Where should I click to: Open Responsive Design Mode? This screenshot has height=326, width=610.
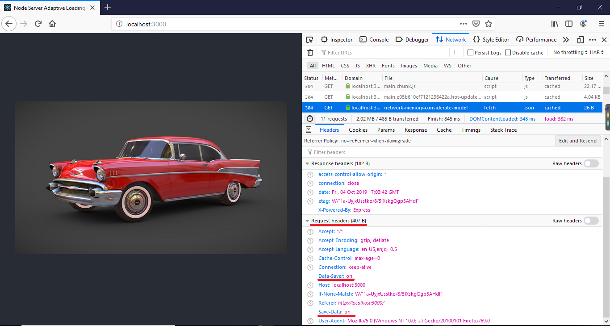[x=581, y=39]
